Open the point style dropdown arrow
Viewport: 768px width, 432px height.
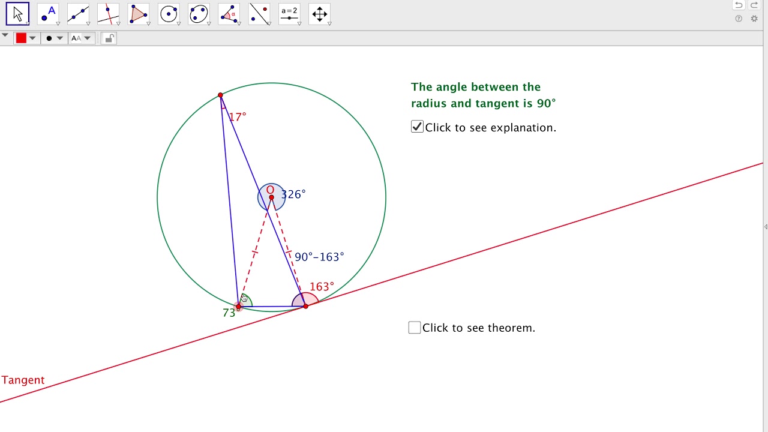coord(59,38)
